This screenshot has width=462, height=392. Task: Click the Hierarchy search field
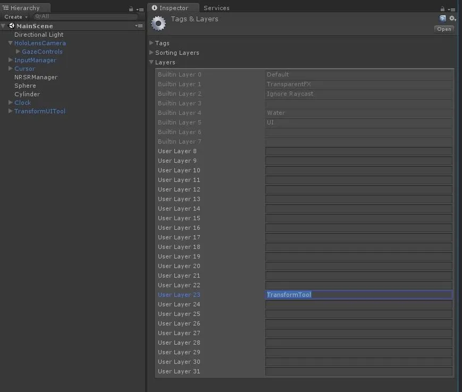[x=86, y=16]
